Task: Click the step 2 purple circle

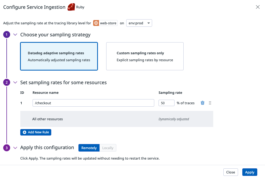Action: point(7,82)
